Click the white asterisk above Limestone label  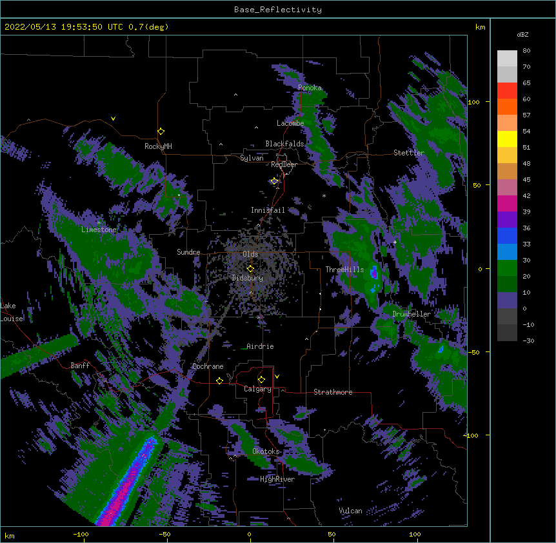click(99, 223)
